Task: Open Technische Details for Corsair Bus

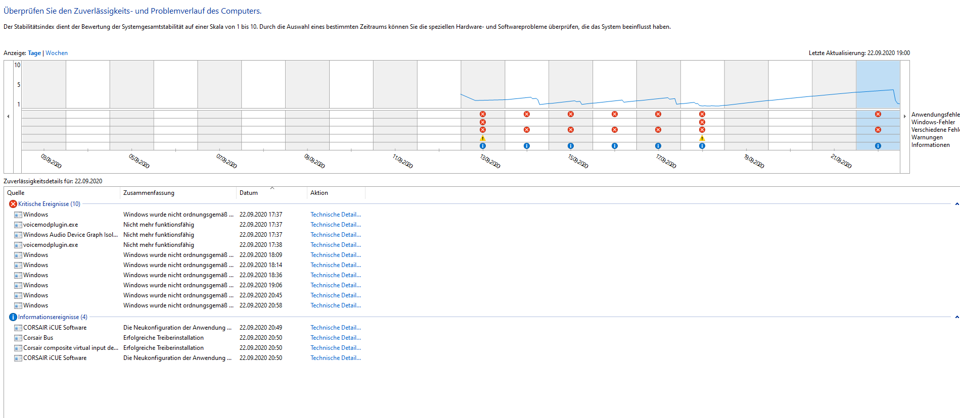Action: coord(336,338)
